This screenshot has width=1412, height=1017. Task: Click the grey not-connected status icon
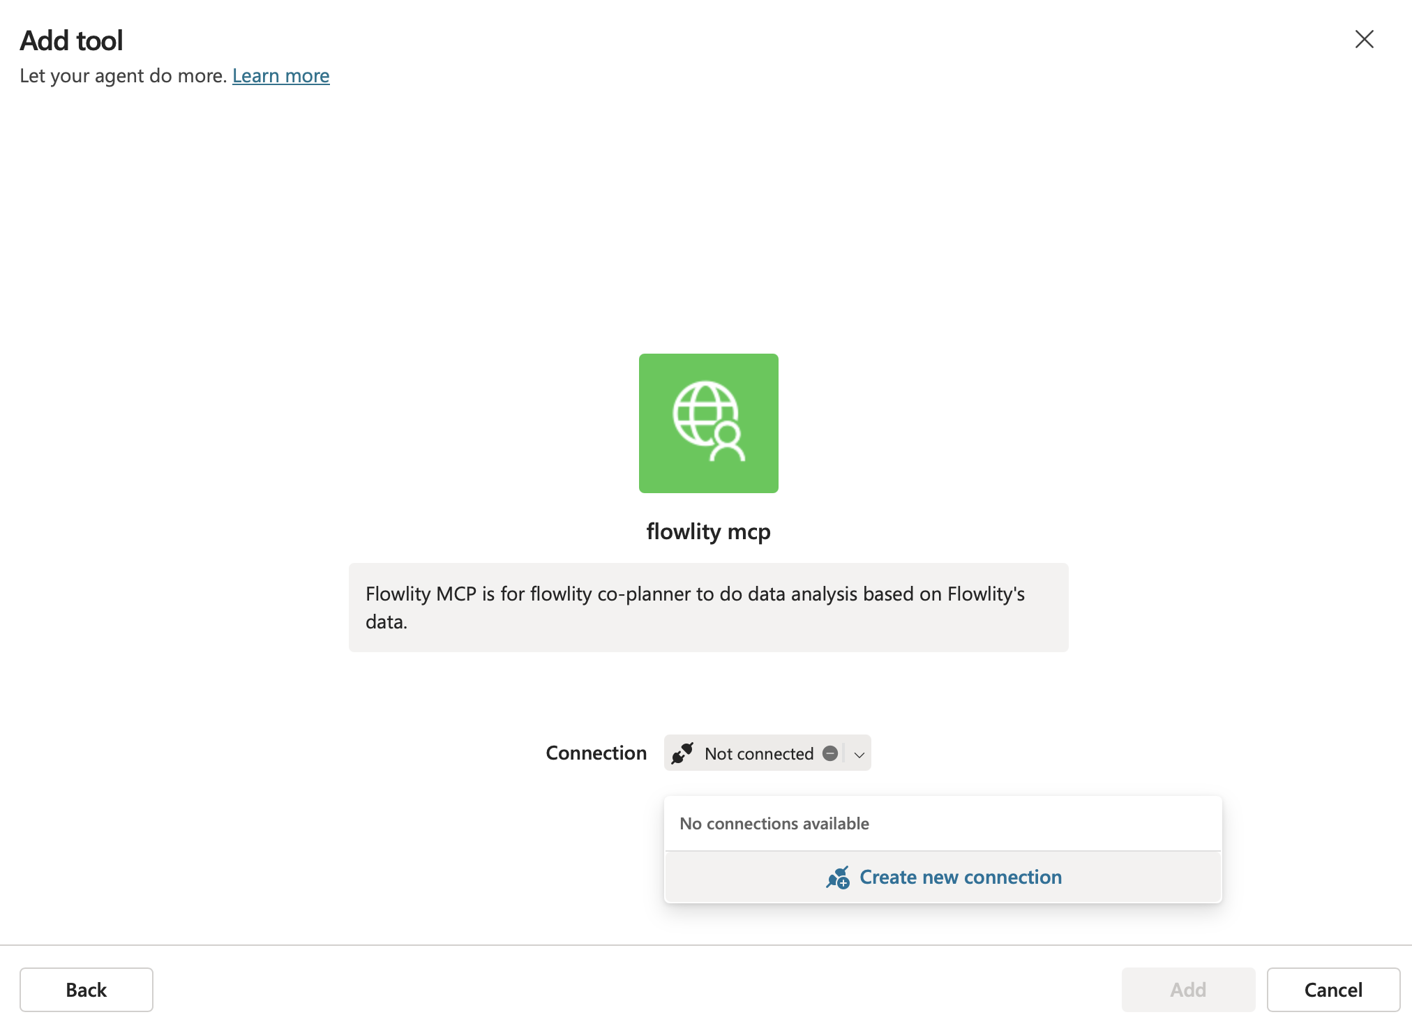[830, 753]
